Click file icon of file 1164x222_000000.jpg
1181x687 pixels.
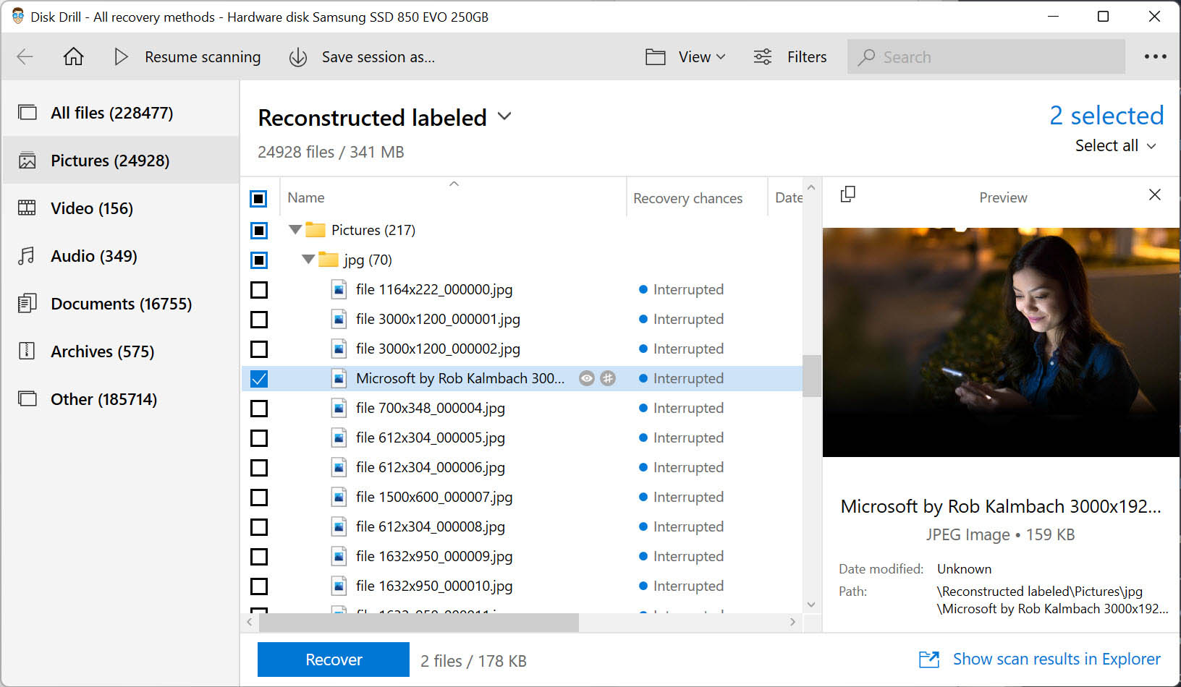[x=339, y=289]
